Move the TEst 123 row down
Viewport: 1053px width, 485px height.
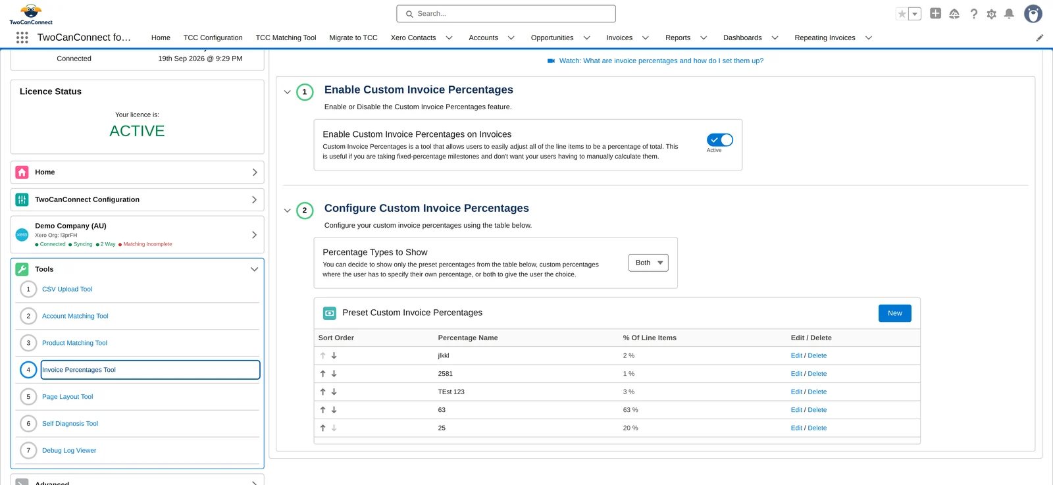coord(334,392)
